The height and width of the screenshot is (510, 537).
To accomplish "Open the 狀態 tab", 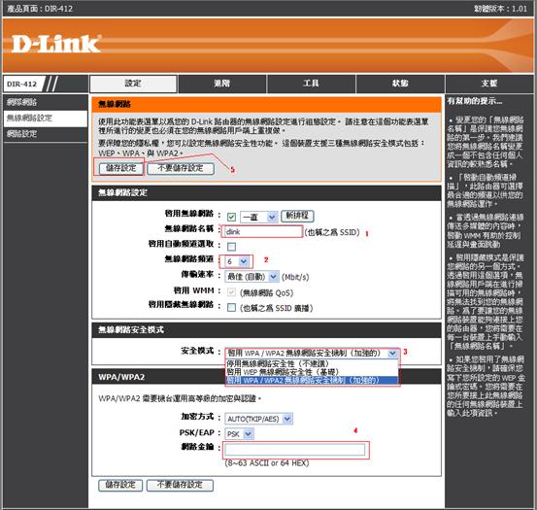I will pos(400,84).
